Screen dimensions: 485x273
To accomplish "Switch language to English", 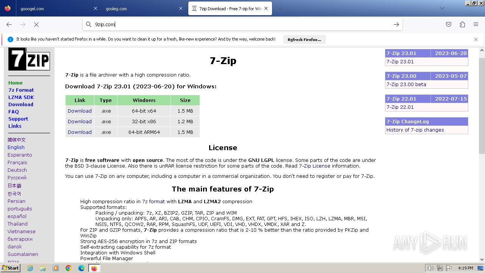I will click(16, 147).
